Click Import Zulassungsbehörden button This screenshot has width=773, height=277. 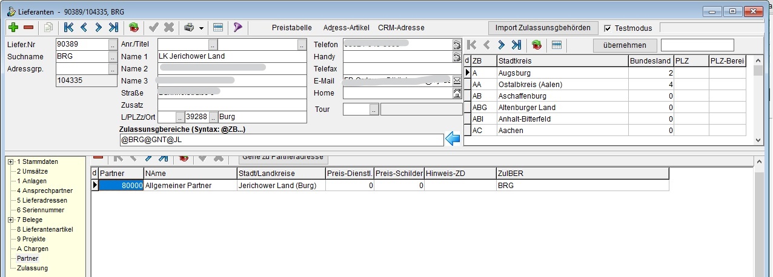pos(542,28)
